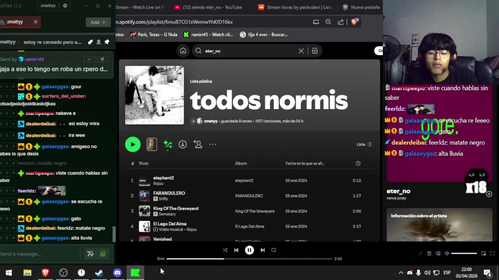The height and width of the screenshot is (280, 499).
Task: Click the todos normis playlist cover
Action: click(x=154, y=95)
